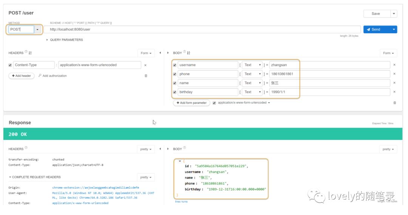Sort body parameters using the sort icon
The width and height of the screenshot is (408, 215).
(x=189, y=53)
